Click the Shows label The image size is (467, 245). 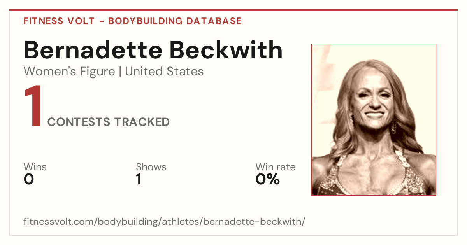pyautogui.click(x=151, y=167)
